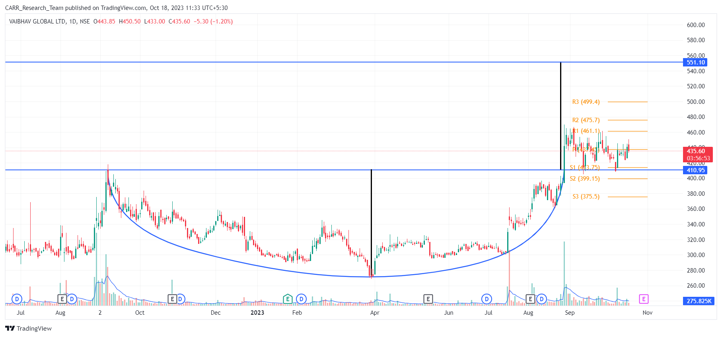Image resolution: width=722 pixels, height=337 pixels.
Task: Click the Oct label on time axis
Action: pos(140,313)
